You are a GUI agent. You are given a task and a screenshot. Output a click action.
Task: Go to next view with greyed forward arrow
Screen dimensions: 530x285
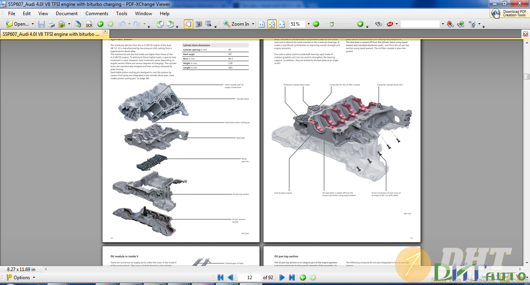coord(110,24)
